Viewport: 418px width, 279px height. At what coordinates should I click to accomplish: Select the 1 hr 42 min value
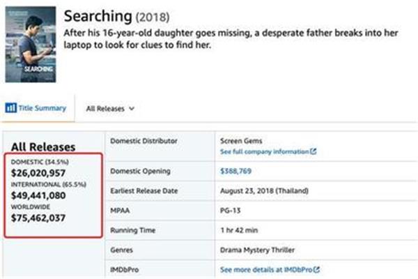pyautogui.click(x=239, y=230)
